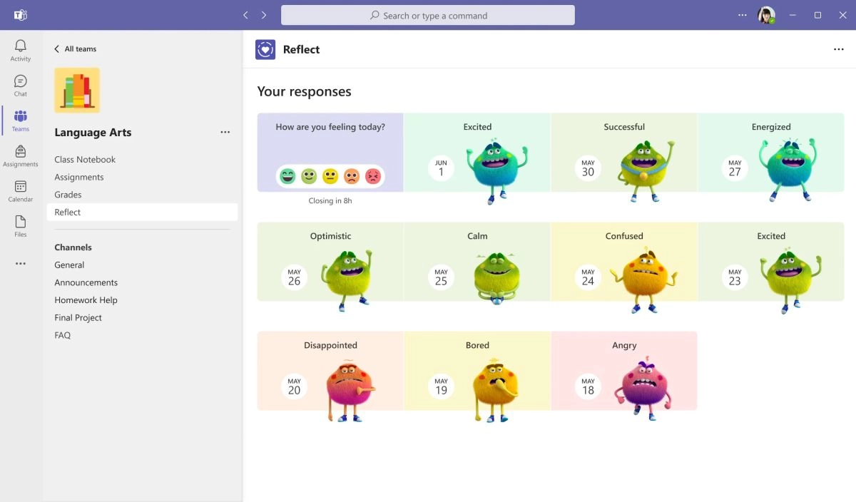Open the Optimistic response from May 26
This screenshot has height=502, width=856.
pyautogui.click(x=330, y=262)
